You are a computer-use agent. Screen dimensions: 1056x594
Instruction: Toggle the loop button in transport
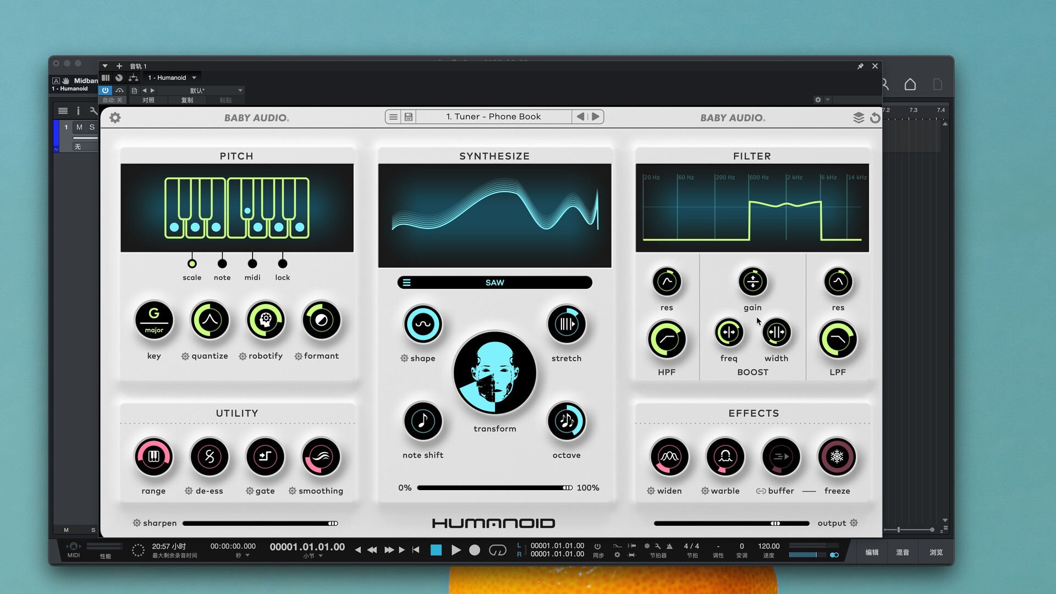pos(497,550)
